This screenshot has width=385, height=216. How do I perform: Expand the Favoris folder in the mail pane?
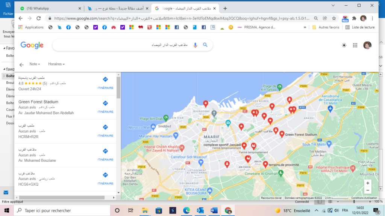[4, 48]
